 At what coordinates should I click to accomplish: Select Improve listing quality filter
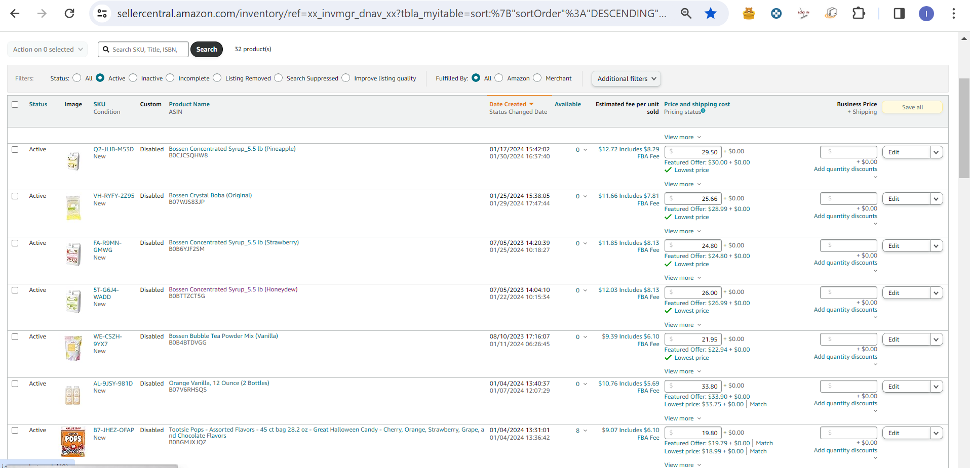pos(346,78)
